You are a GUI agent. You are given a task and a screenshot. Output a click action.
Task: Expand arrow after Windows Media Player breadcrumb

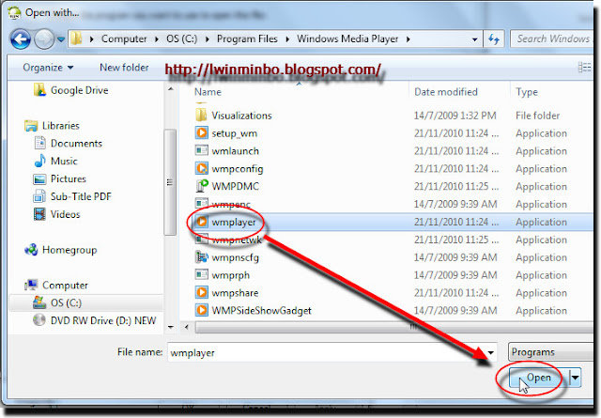(408, 39)
